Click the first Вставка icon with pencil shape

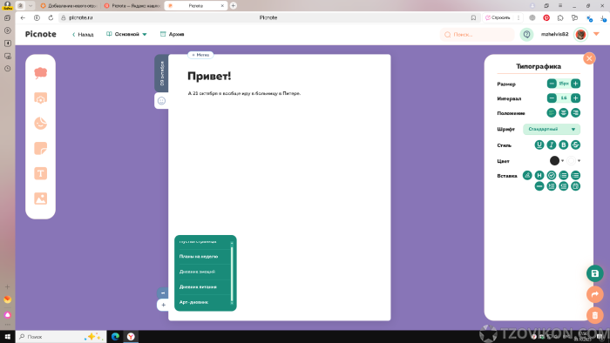point(527,176)
